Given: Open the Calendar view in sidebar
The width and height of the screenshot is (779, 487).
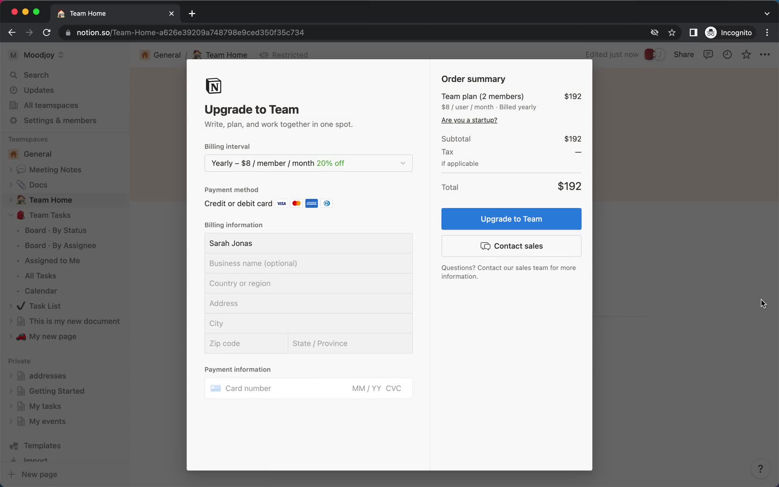Looking at the screenshot, I should pos(41,291).
